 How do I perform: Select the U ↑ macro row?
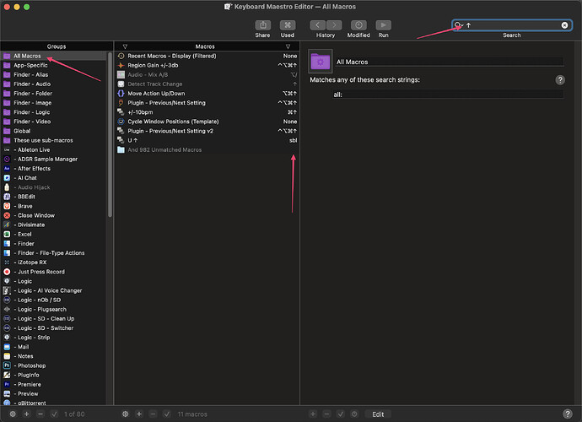[x=207, y=140]
